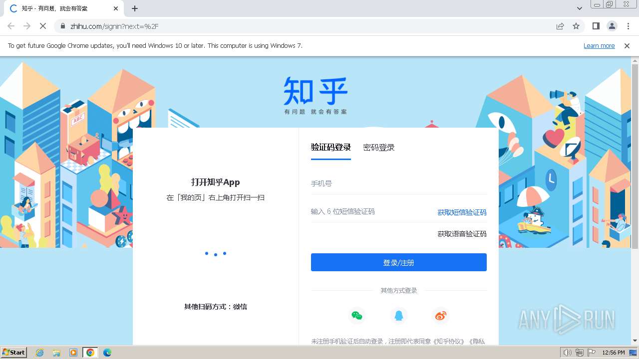Bookmark this page with the star
This screenshot has height=359, width=639.
(x=576, y=26)
